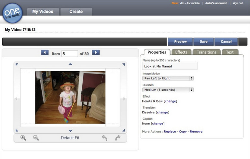This screenshot has width=250, height=159.
Task: Nudge image down with bottom center arrow
Action: (70, 131)
